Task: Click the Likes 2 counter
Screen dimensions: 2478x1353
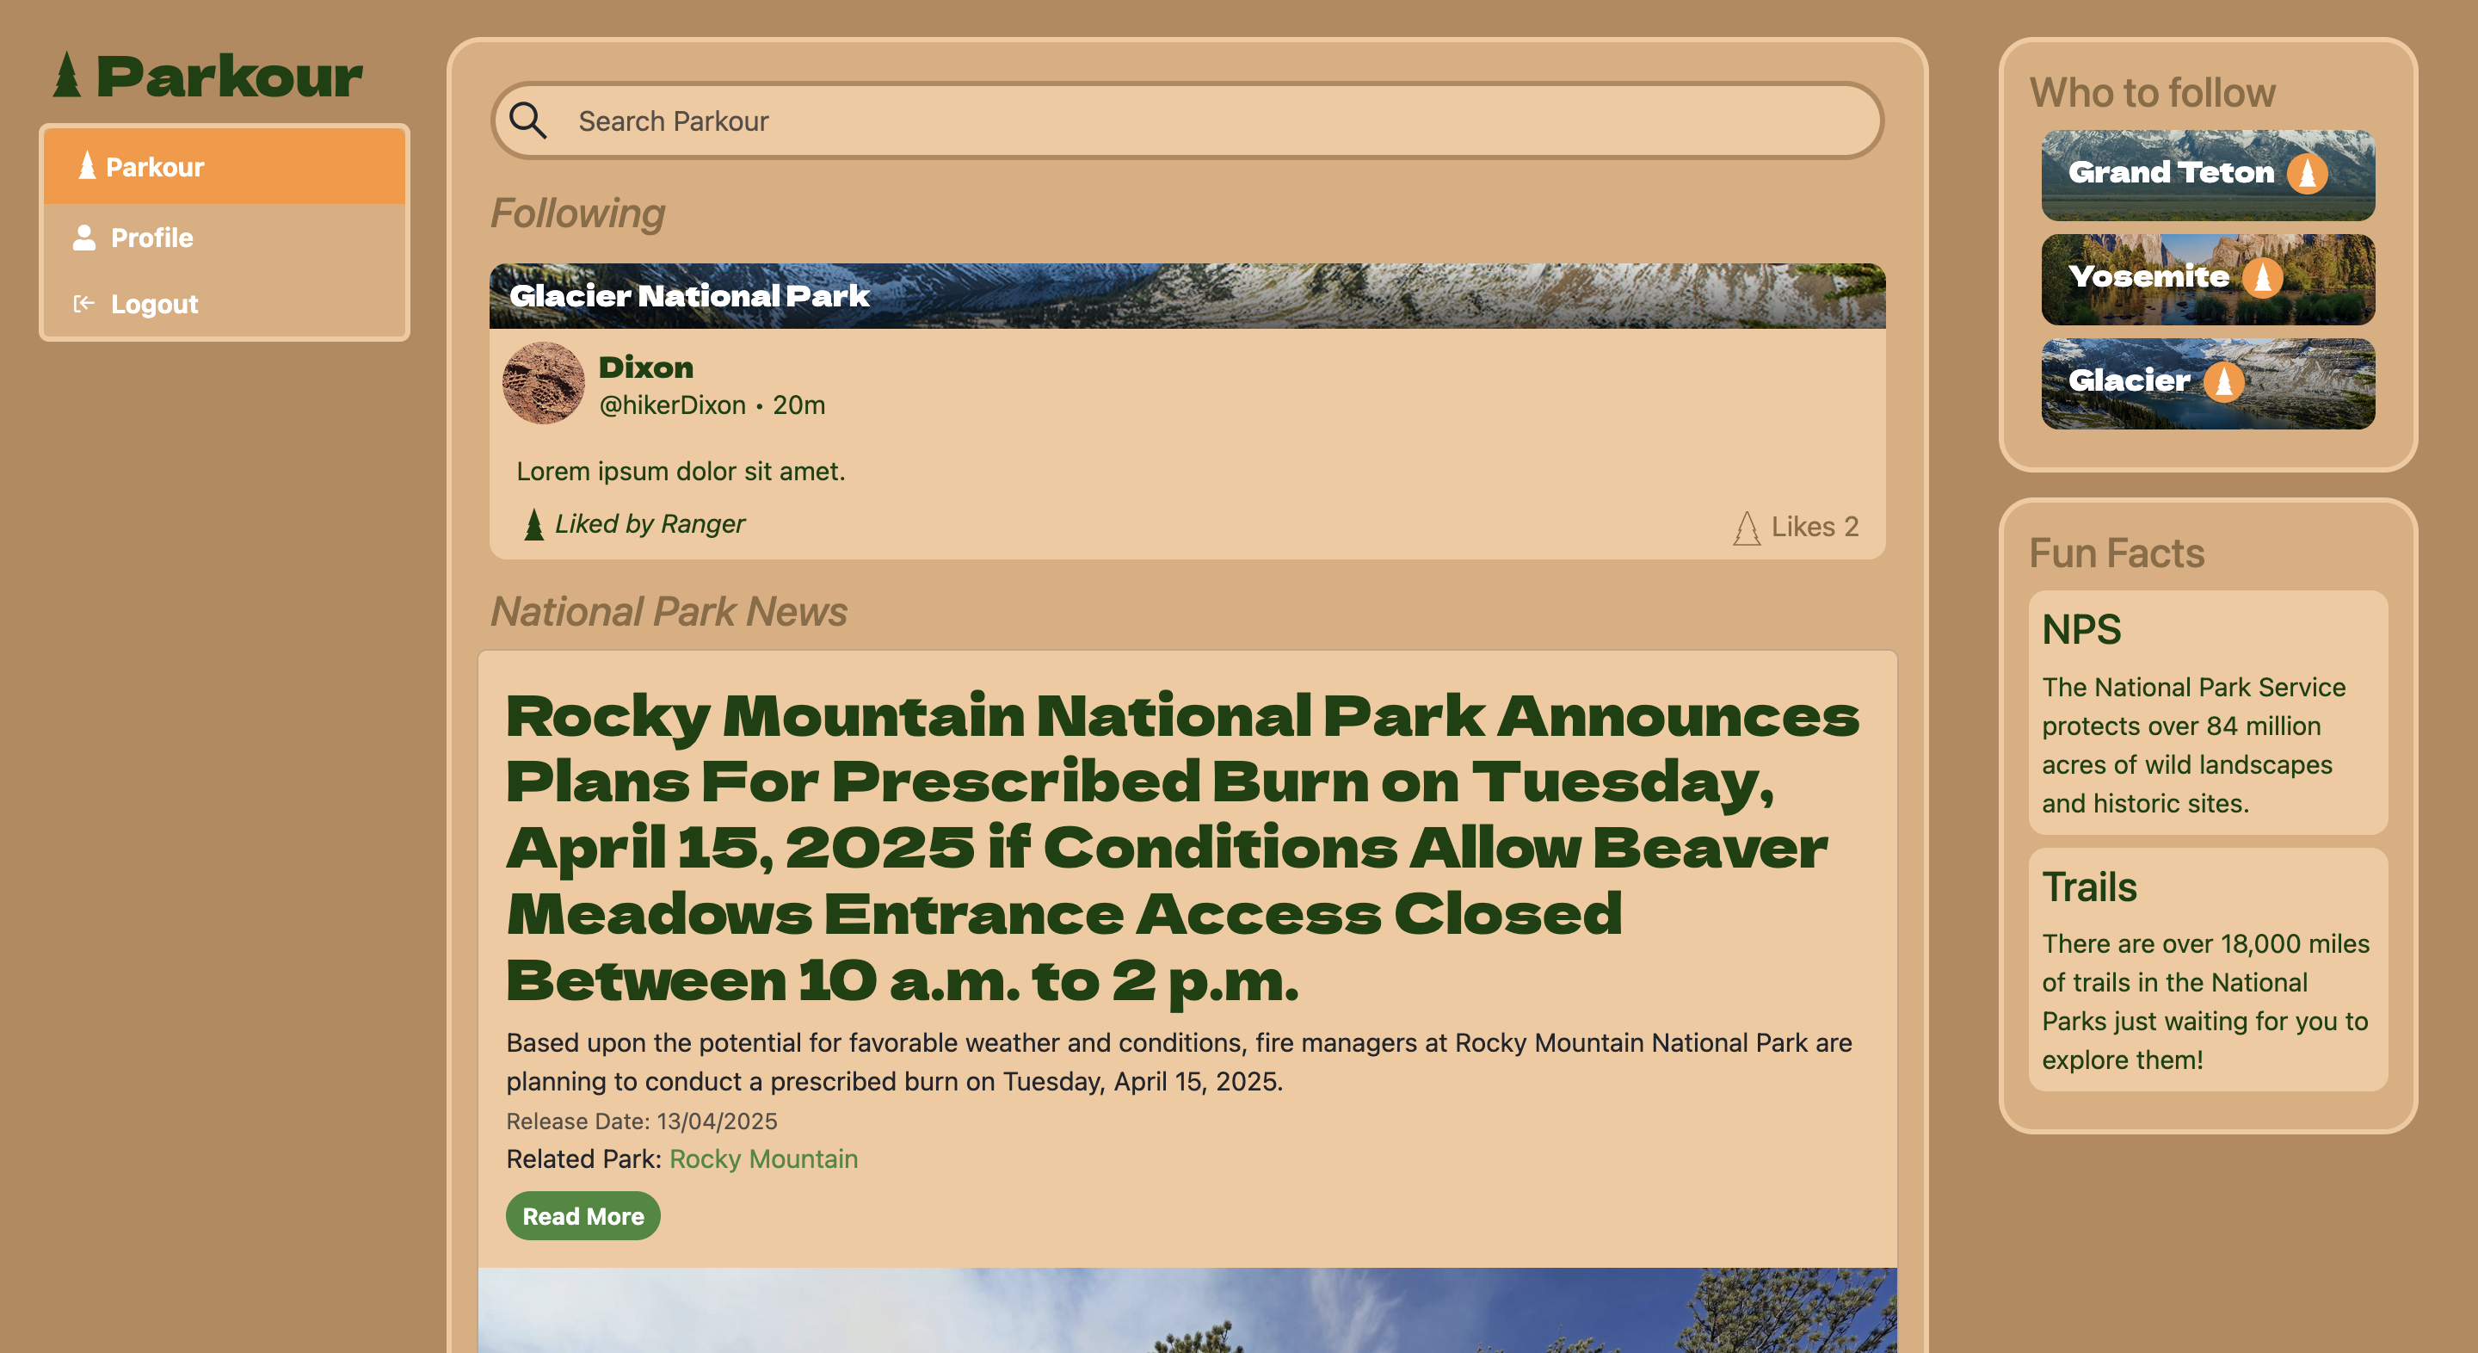Action: [1815, 527]
